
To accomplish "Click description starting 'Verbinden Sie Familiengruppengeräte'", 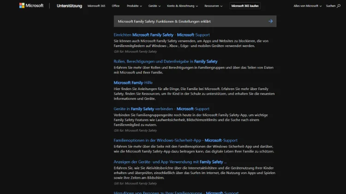I will 191,120.
